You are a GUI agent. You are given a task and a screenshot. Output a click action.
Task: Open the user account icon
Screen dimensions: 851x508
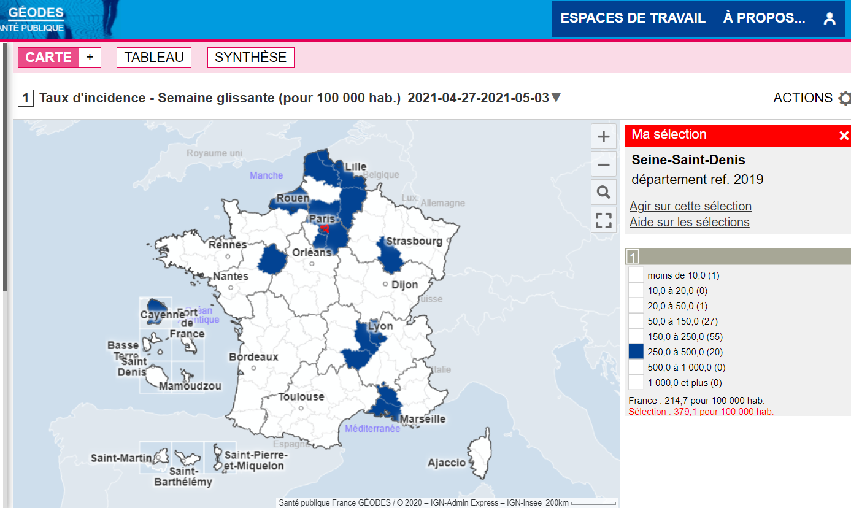coord(830,18)
